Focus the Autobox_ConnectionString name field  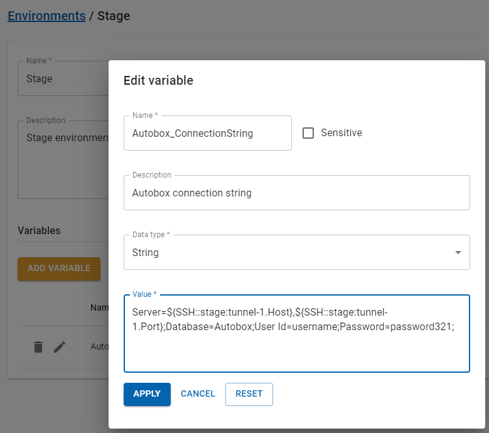(207, 134)
